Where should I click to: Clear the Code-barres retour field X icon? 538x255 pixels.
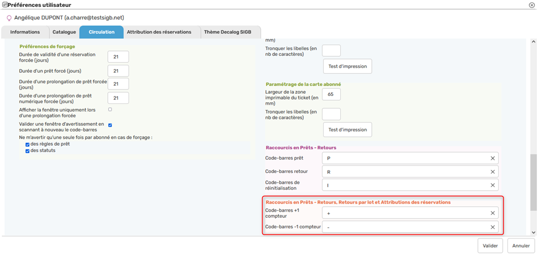coord(492,171)
